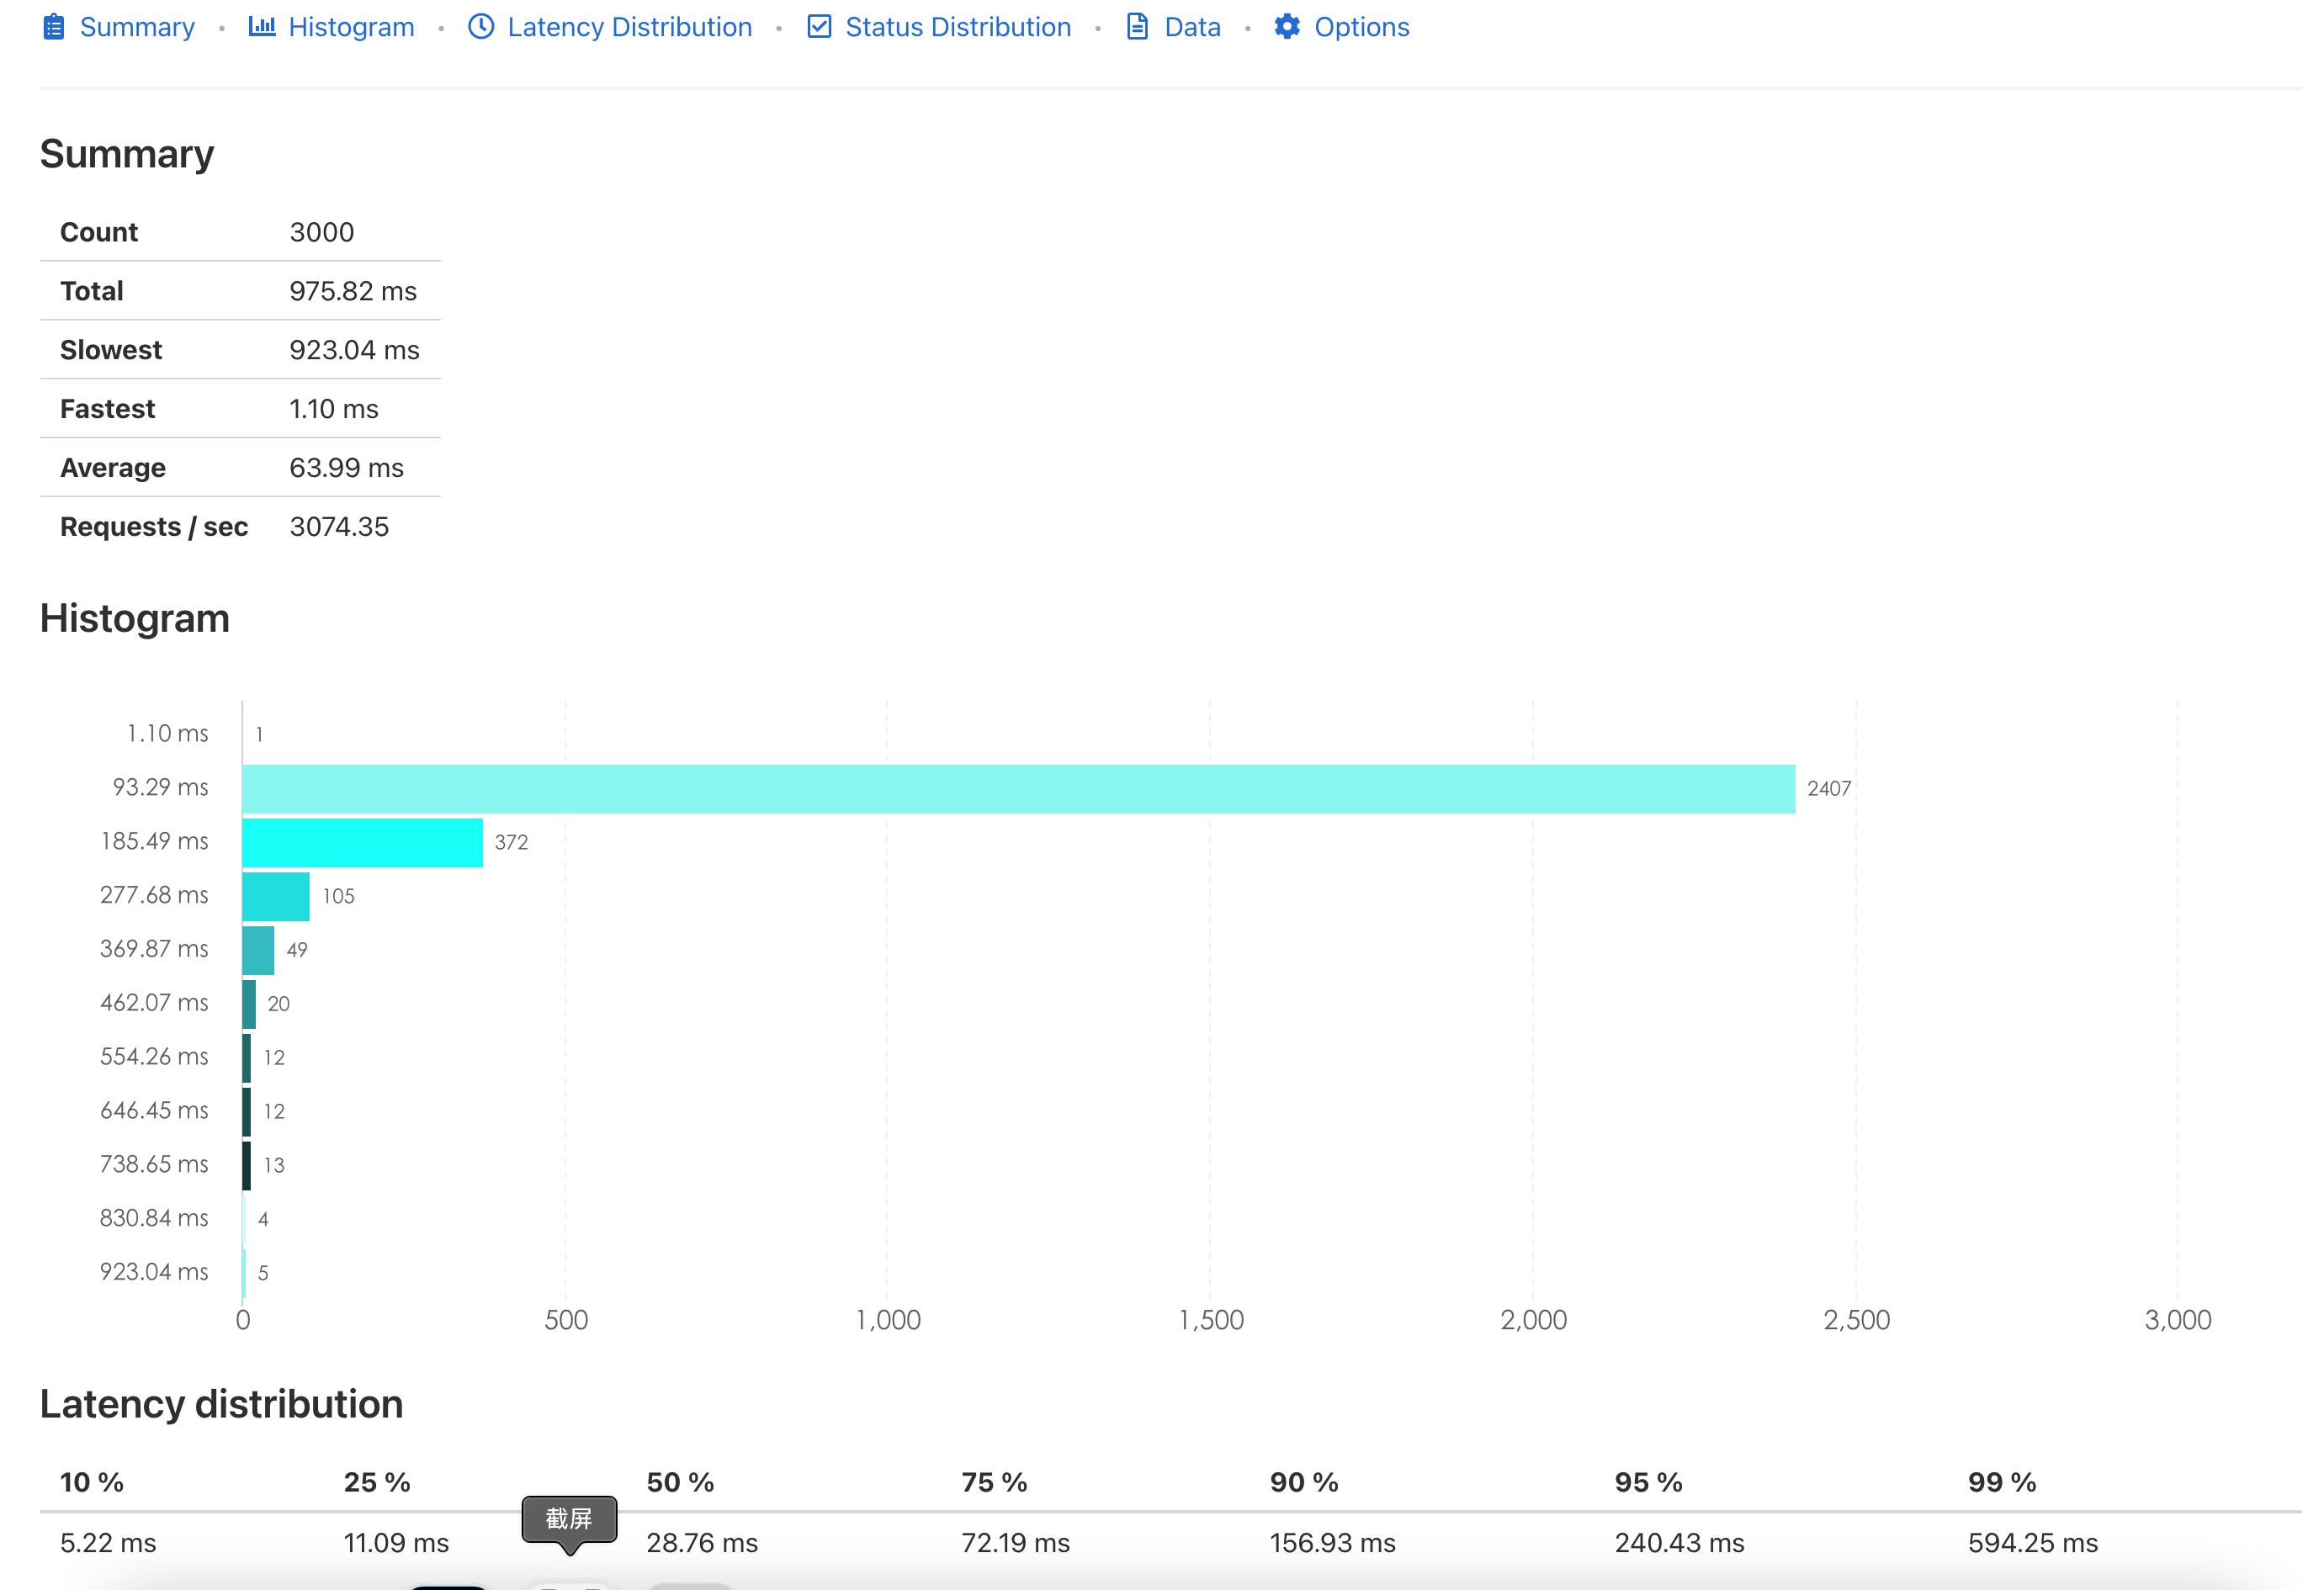Click the 93.29 ms histogram bar
Screen dimensions: 2324x1590
(x=1018, y=789)
